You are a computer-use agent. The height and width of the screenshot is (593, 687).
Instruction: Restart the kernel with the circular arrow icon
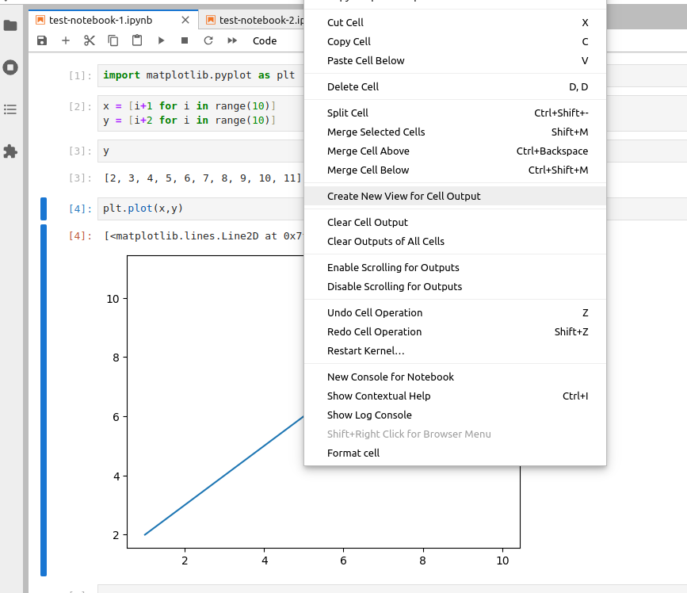pos(208,40)
